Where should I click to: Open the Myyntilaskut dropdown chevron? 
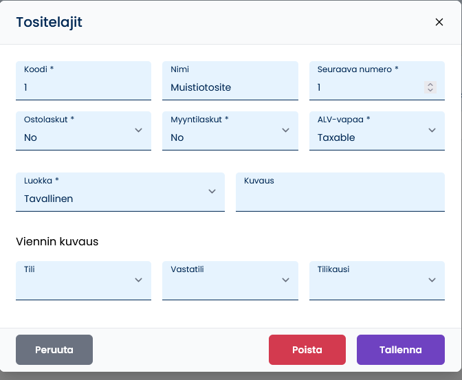(285, 130)
